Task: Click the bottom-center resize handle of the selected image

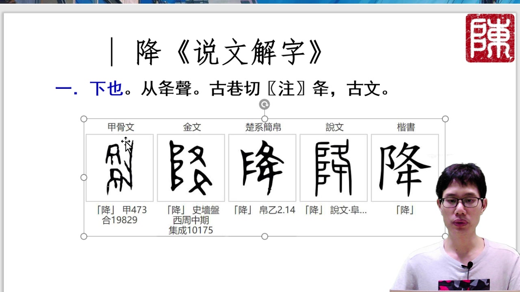Action: click(x=264, y=236)
